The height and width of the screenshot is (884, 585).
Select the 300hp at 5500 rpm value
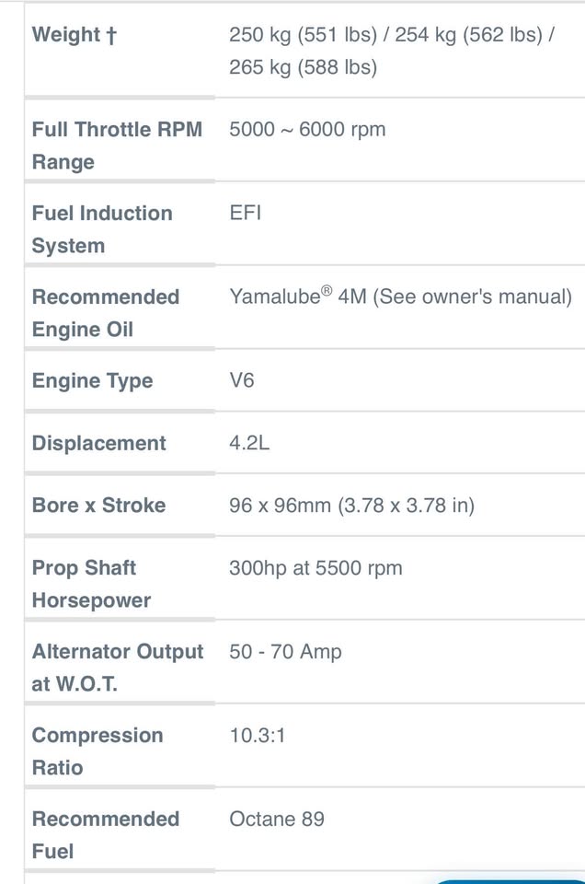315,568
